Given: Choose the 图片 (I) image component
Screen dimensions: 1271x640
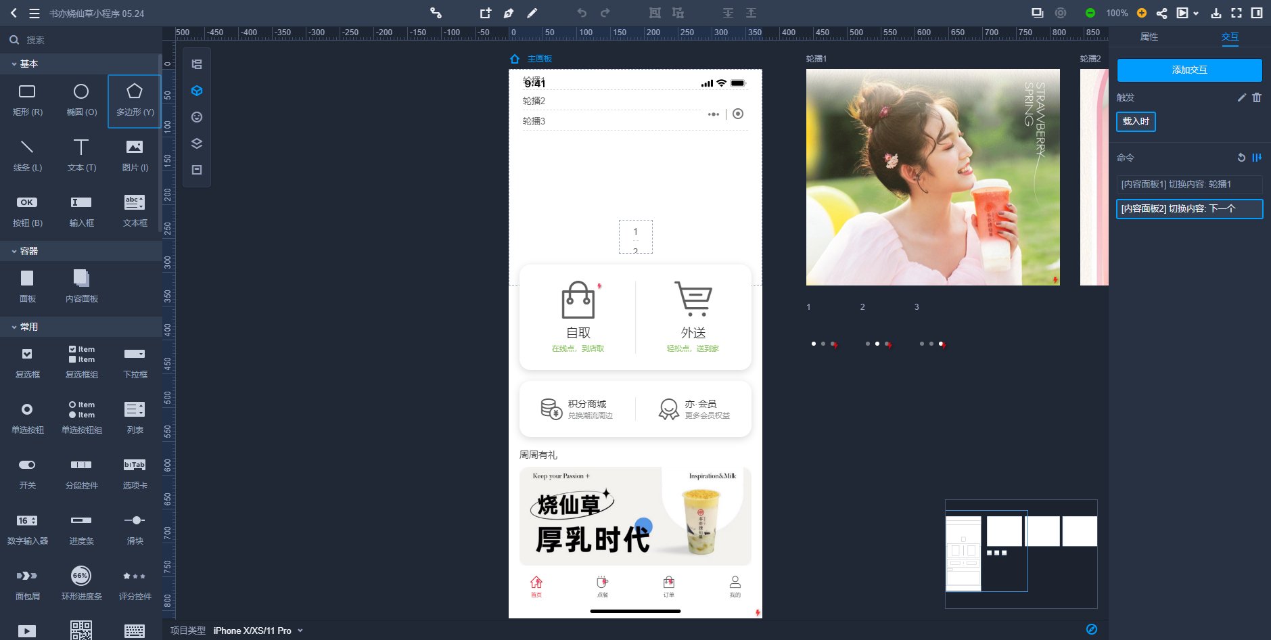Looking at the screenshot, I should click(135, 156).
